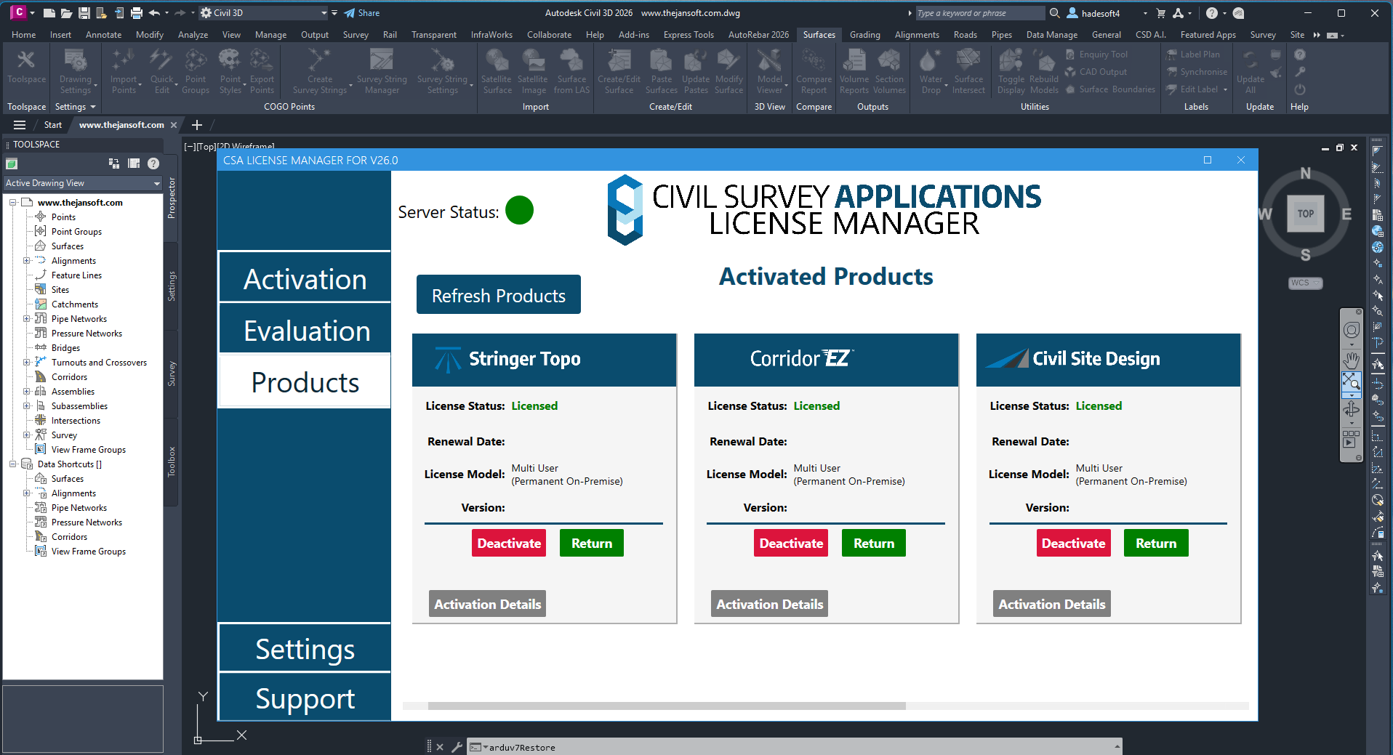Viewport: 1393px width, 755px height.
Task: Click the Paste Surfaces icon
Action: pos(662,71)
